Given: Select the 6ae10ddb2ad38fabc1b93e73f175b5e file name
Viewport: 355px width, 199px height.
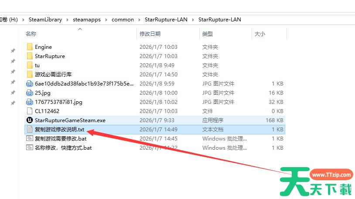Looking at the screenshot, I should 84,84.
